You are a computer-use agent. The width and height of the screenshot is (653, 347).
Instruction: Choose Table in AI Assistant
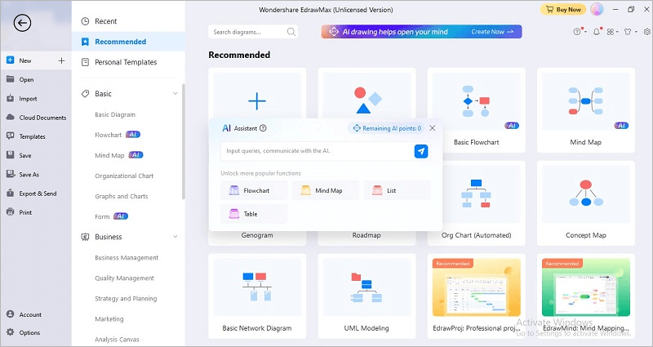click(x=254, y=214)
